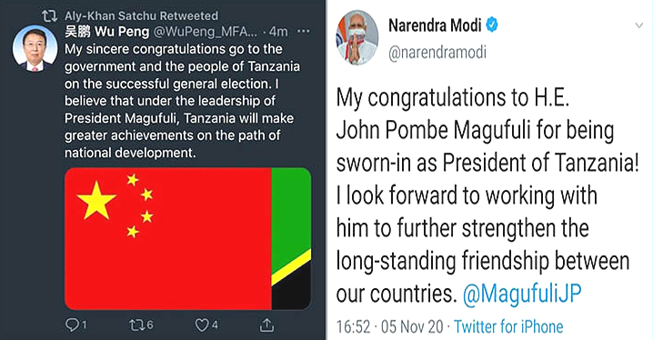Open Narendra Modi's profile picture
Viewport: 653px width, 340px height.
(357, 38)
